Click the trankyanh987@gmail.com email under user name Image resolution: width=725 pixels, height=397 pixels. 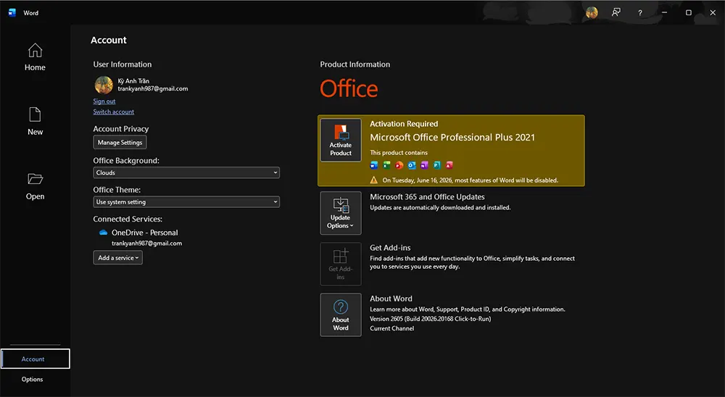[152, 88]
